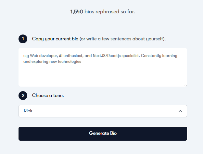
Task: Open the tone dropdown showing Rick
Action: pos(103,111)
